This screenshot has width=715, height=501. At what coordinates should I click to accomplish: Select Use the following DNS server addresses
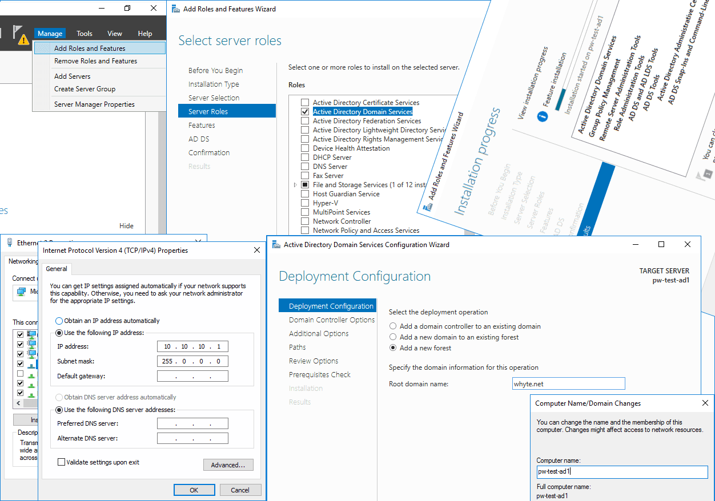(x=59, y=410)
